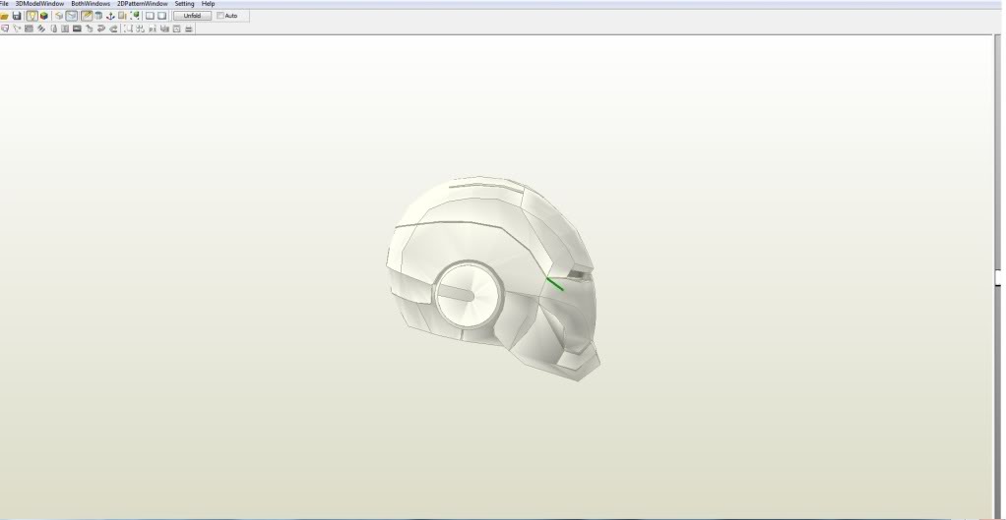Select the first window layout square icon

click(x=150, y=16)
